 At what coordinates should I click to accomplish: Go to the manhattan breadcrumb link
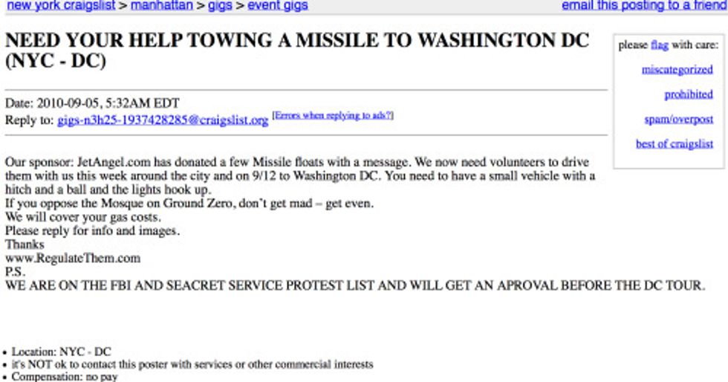point(162,6)
